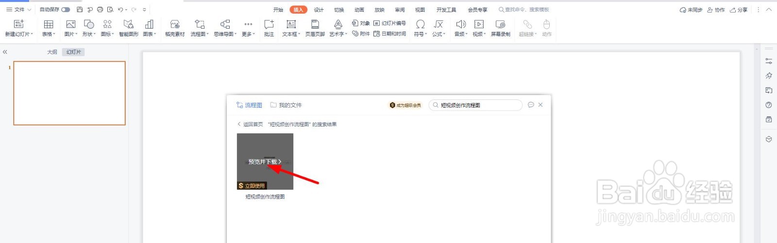Click the 智能图形 icon
Image resolution: width=777 pixels, height=243 pixels.
pos(129,28)
